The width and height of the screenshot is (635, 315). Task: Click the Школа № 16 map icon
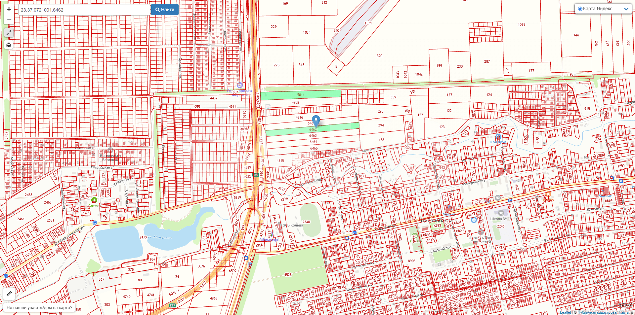501,213
